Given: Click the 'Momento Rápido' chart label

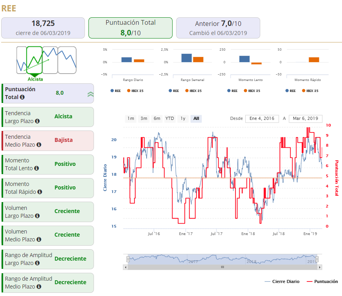Looking at the screenshot, I should coord(307,80).
